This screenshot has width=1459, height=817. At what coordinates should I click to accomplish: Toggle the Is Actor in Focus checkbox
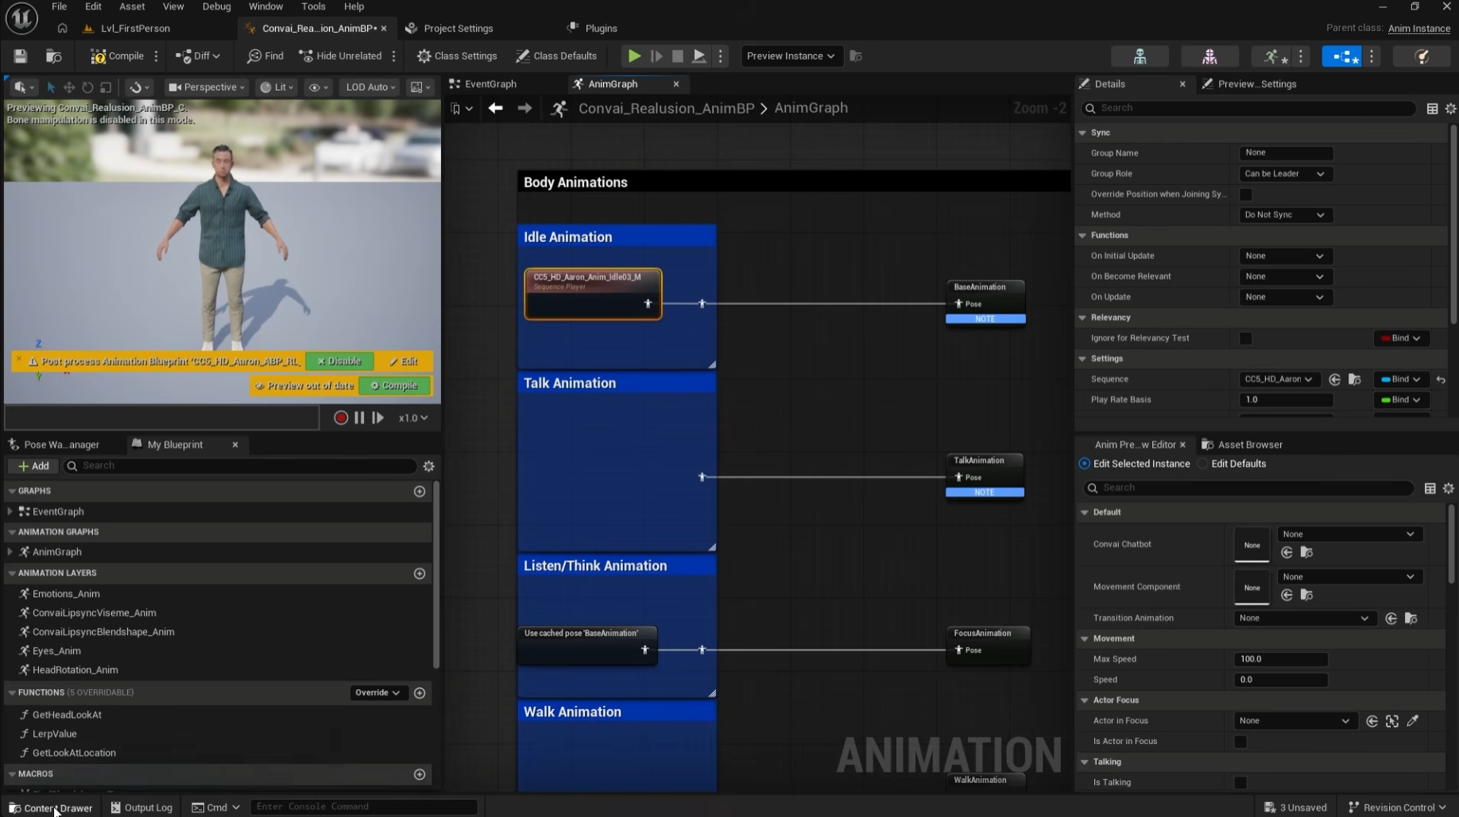point(1240,742)
